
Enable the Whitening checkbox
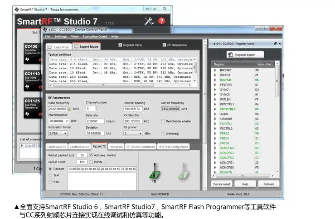[x=163, y=134]
